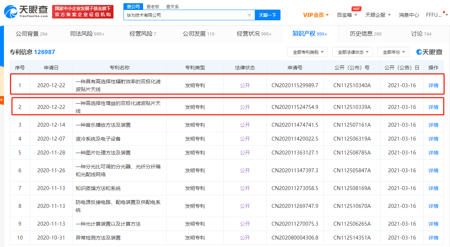The height and width of the screenshot is (247, 450).
Task: Select the 查老板 search tab
Action: point(153,6)
